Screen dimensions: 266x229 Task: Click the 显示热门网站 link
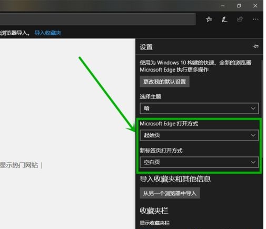click(x=19, y=165)
